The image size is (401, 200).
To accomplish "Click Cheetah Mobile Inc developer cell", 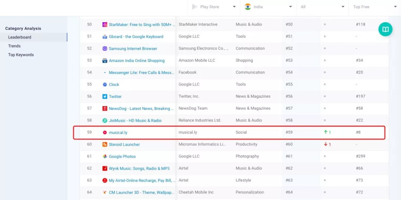I will [x=196, y=192].
